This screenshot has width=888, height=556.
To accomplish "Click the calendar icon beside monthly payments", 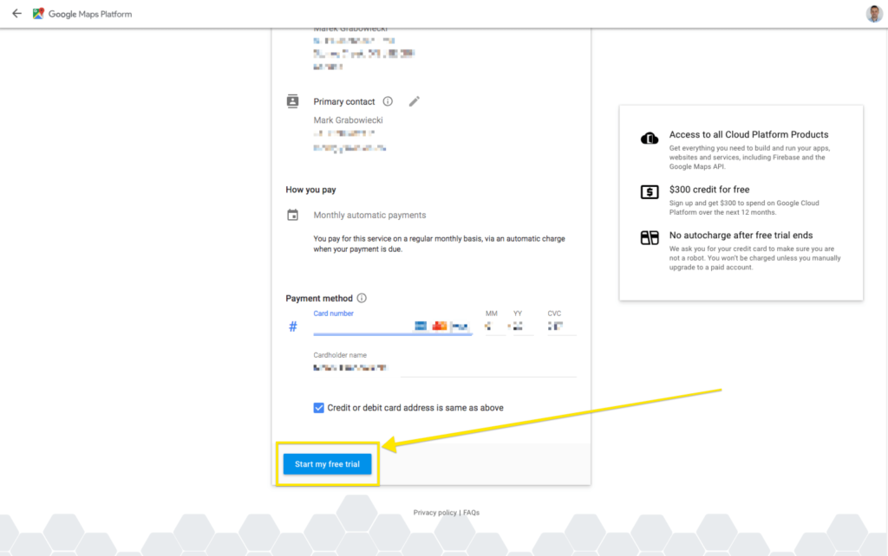I will click(x=292, y=215).
